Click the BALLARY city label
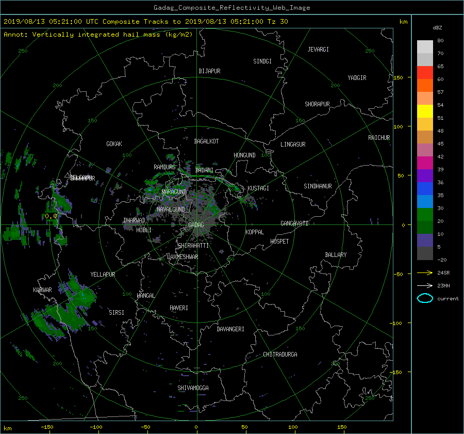The image size is (464, 434). (336, 255)
